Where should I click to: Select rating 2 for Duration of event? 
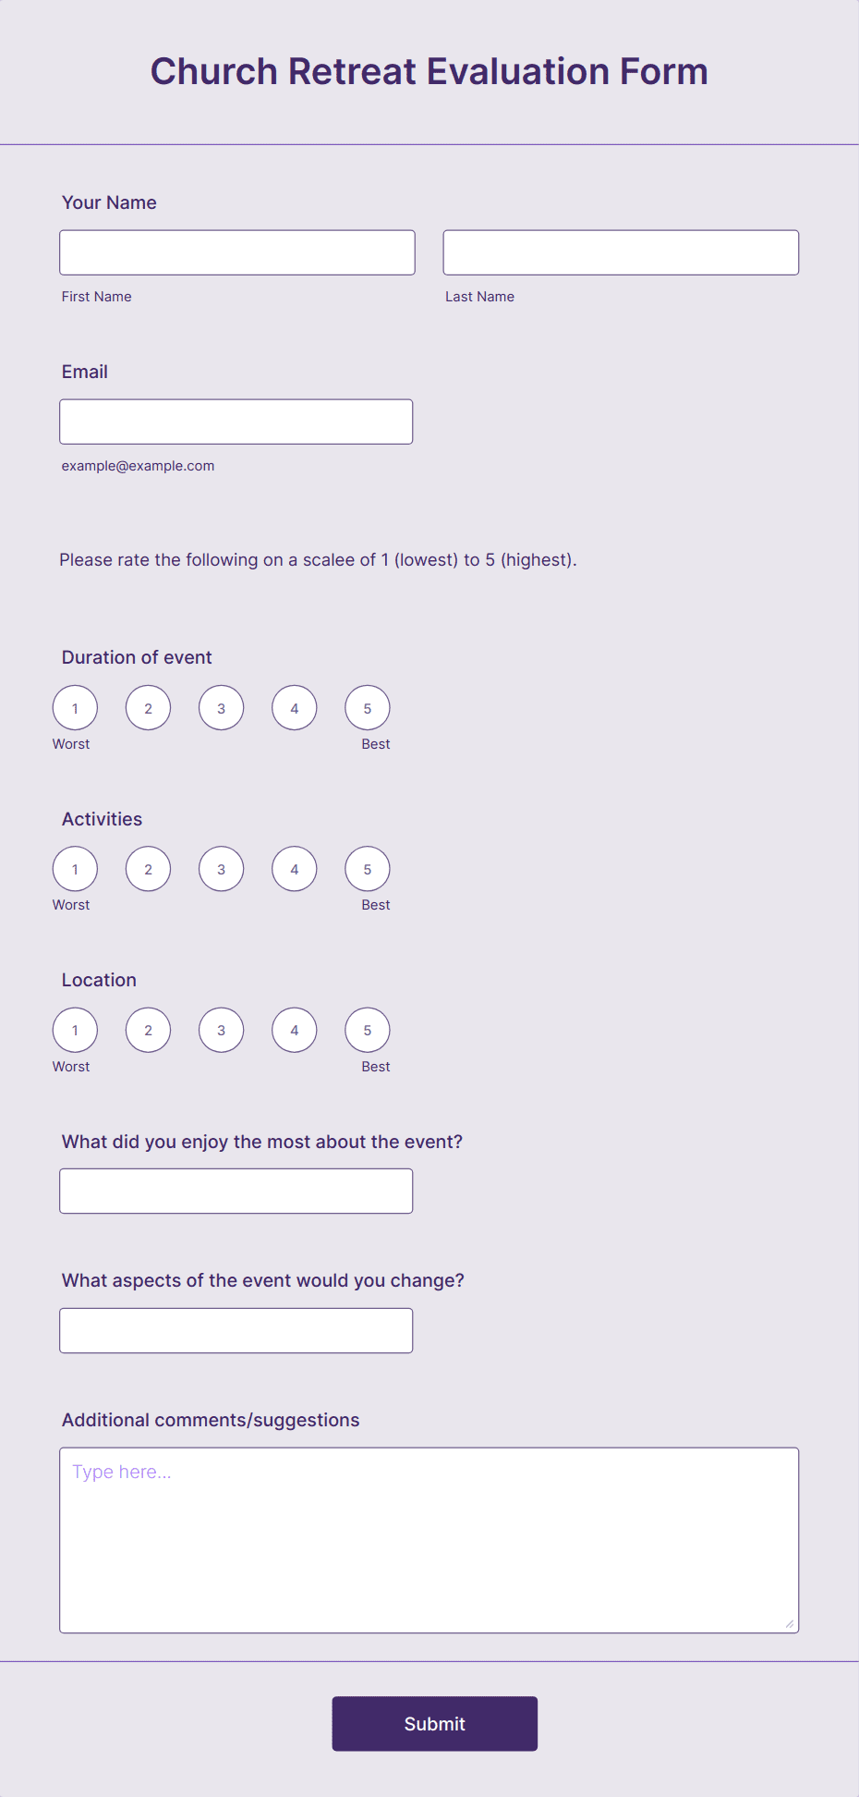point(147,707)
